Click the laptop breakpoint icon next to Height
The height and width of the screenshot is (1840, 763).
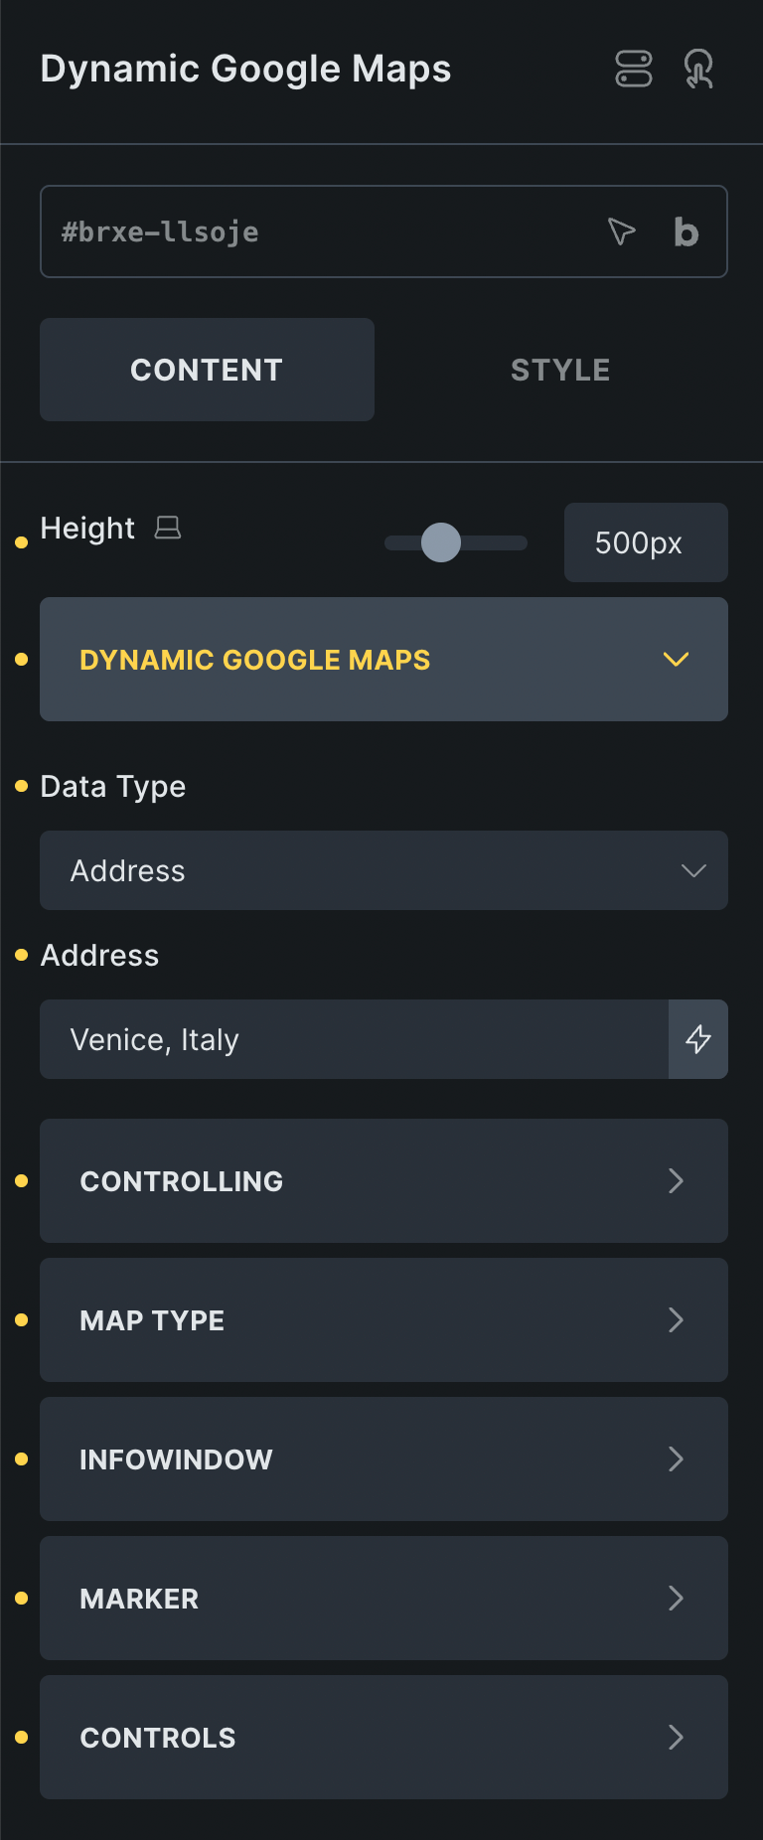(167, 528)
